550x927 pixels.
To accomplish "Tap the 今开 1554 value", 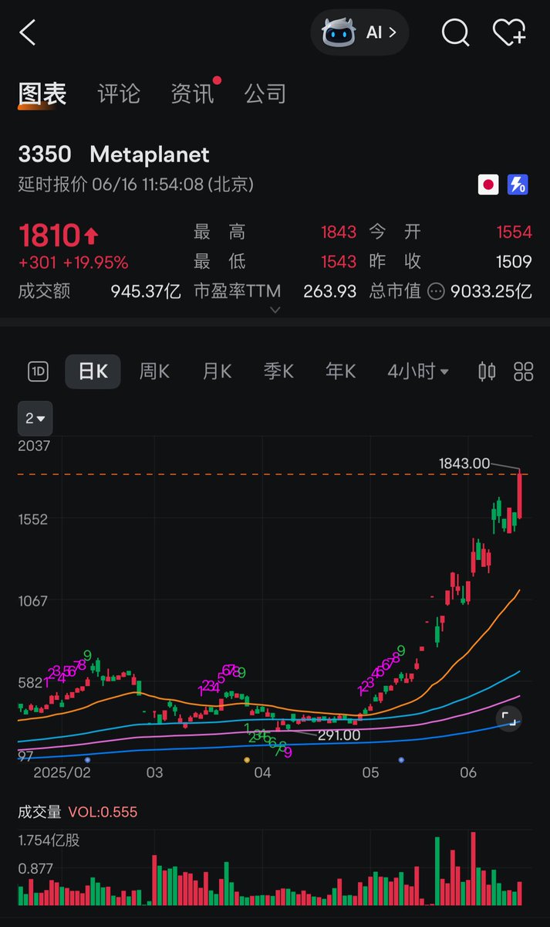I will point(515,232).
